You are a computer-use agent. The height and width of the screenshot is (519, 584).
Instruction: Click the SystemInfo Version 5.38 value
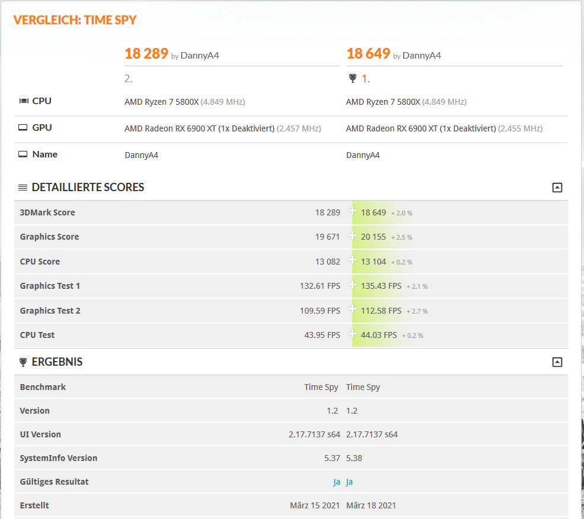click(354, 459)
